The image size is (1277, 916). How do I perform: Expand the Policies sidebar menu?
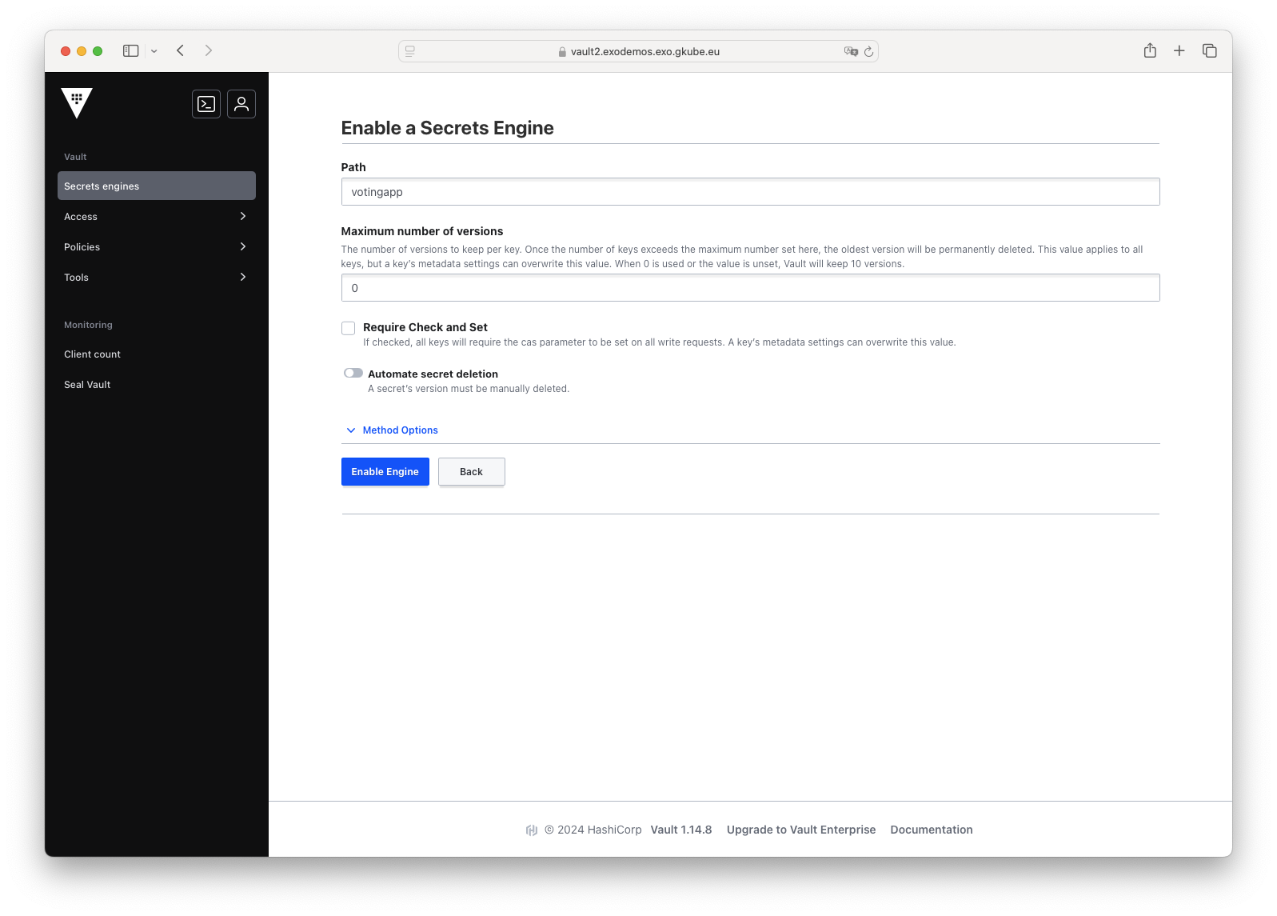[x=156, y=247]
